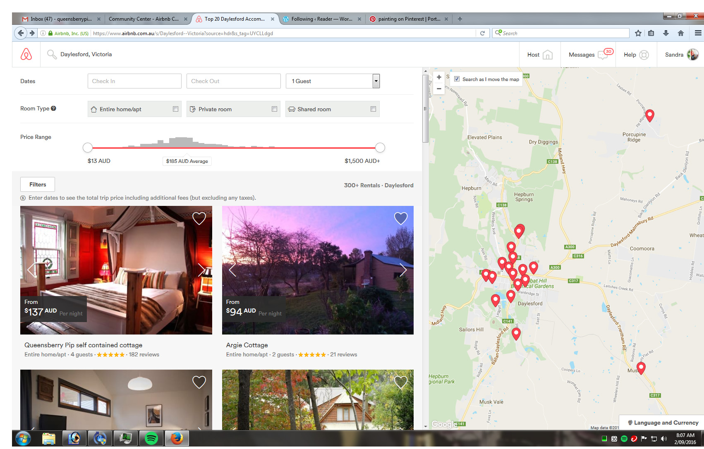Open the Search engine dropdown in search bar
This screenshot has height=449, width=704.
(499, 33)
